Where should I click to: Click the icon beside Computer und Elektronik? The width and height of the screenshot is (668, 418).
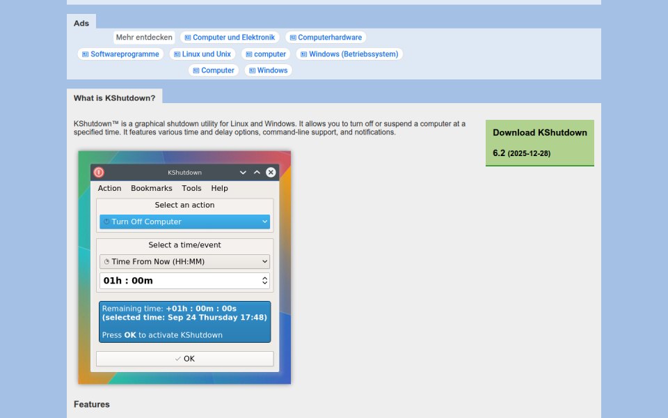click(x=187, y=38)
